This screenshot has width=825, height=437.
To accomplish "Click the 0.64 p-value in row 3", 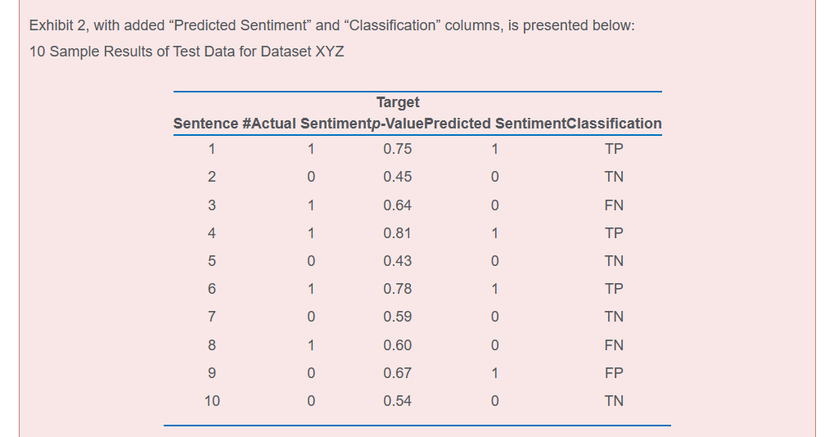I will point(398,205).
